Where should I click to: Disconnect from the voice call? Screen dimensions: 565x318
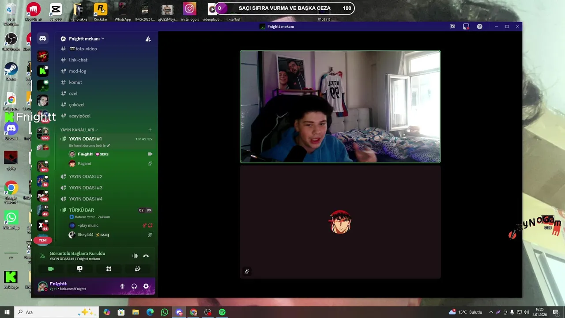146,256
